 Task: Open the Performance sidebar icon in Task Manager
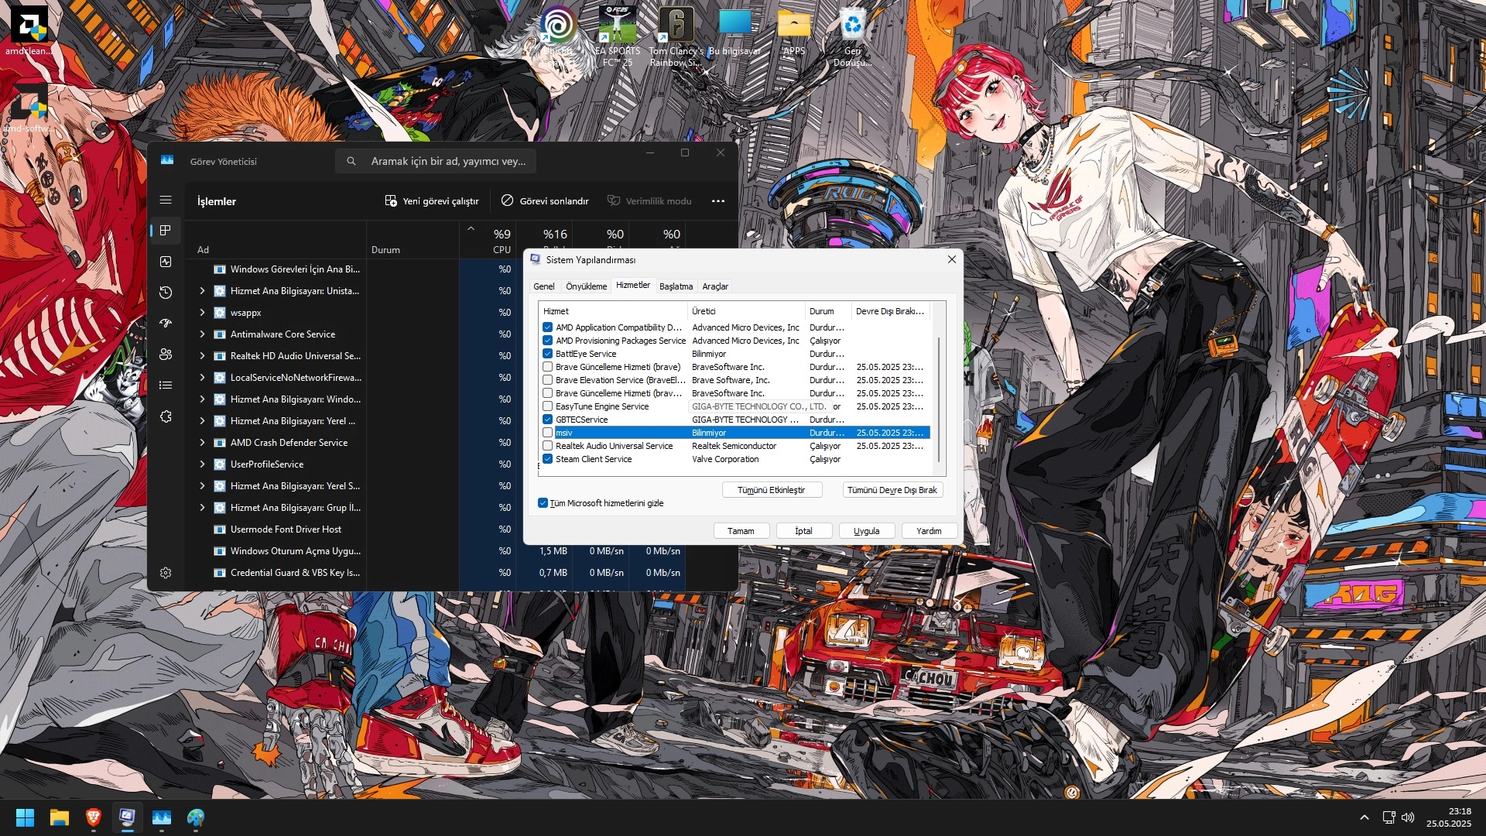click(x=166, y=262)
